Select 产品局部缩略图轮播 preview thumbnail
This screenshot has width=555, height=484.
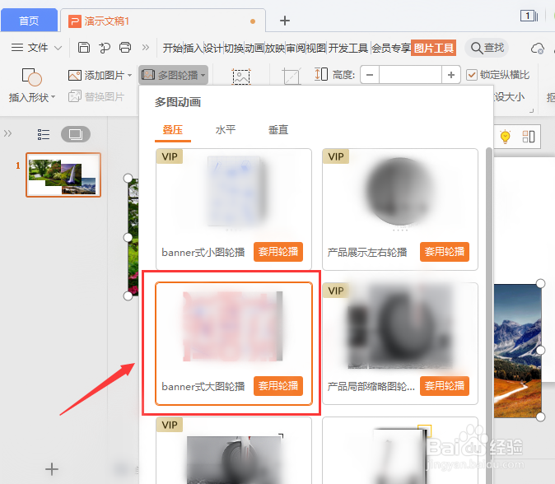400,326
